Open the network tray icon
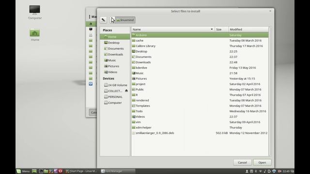The height and width of the screenshot is (174, 310). [261, 171]
